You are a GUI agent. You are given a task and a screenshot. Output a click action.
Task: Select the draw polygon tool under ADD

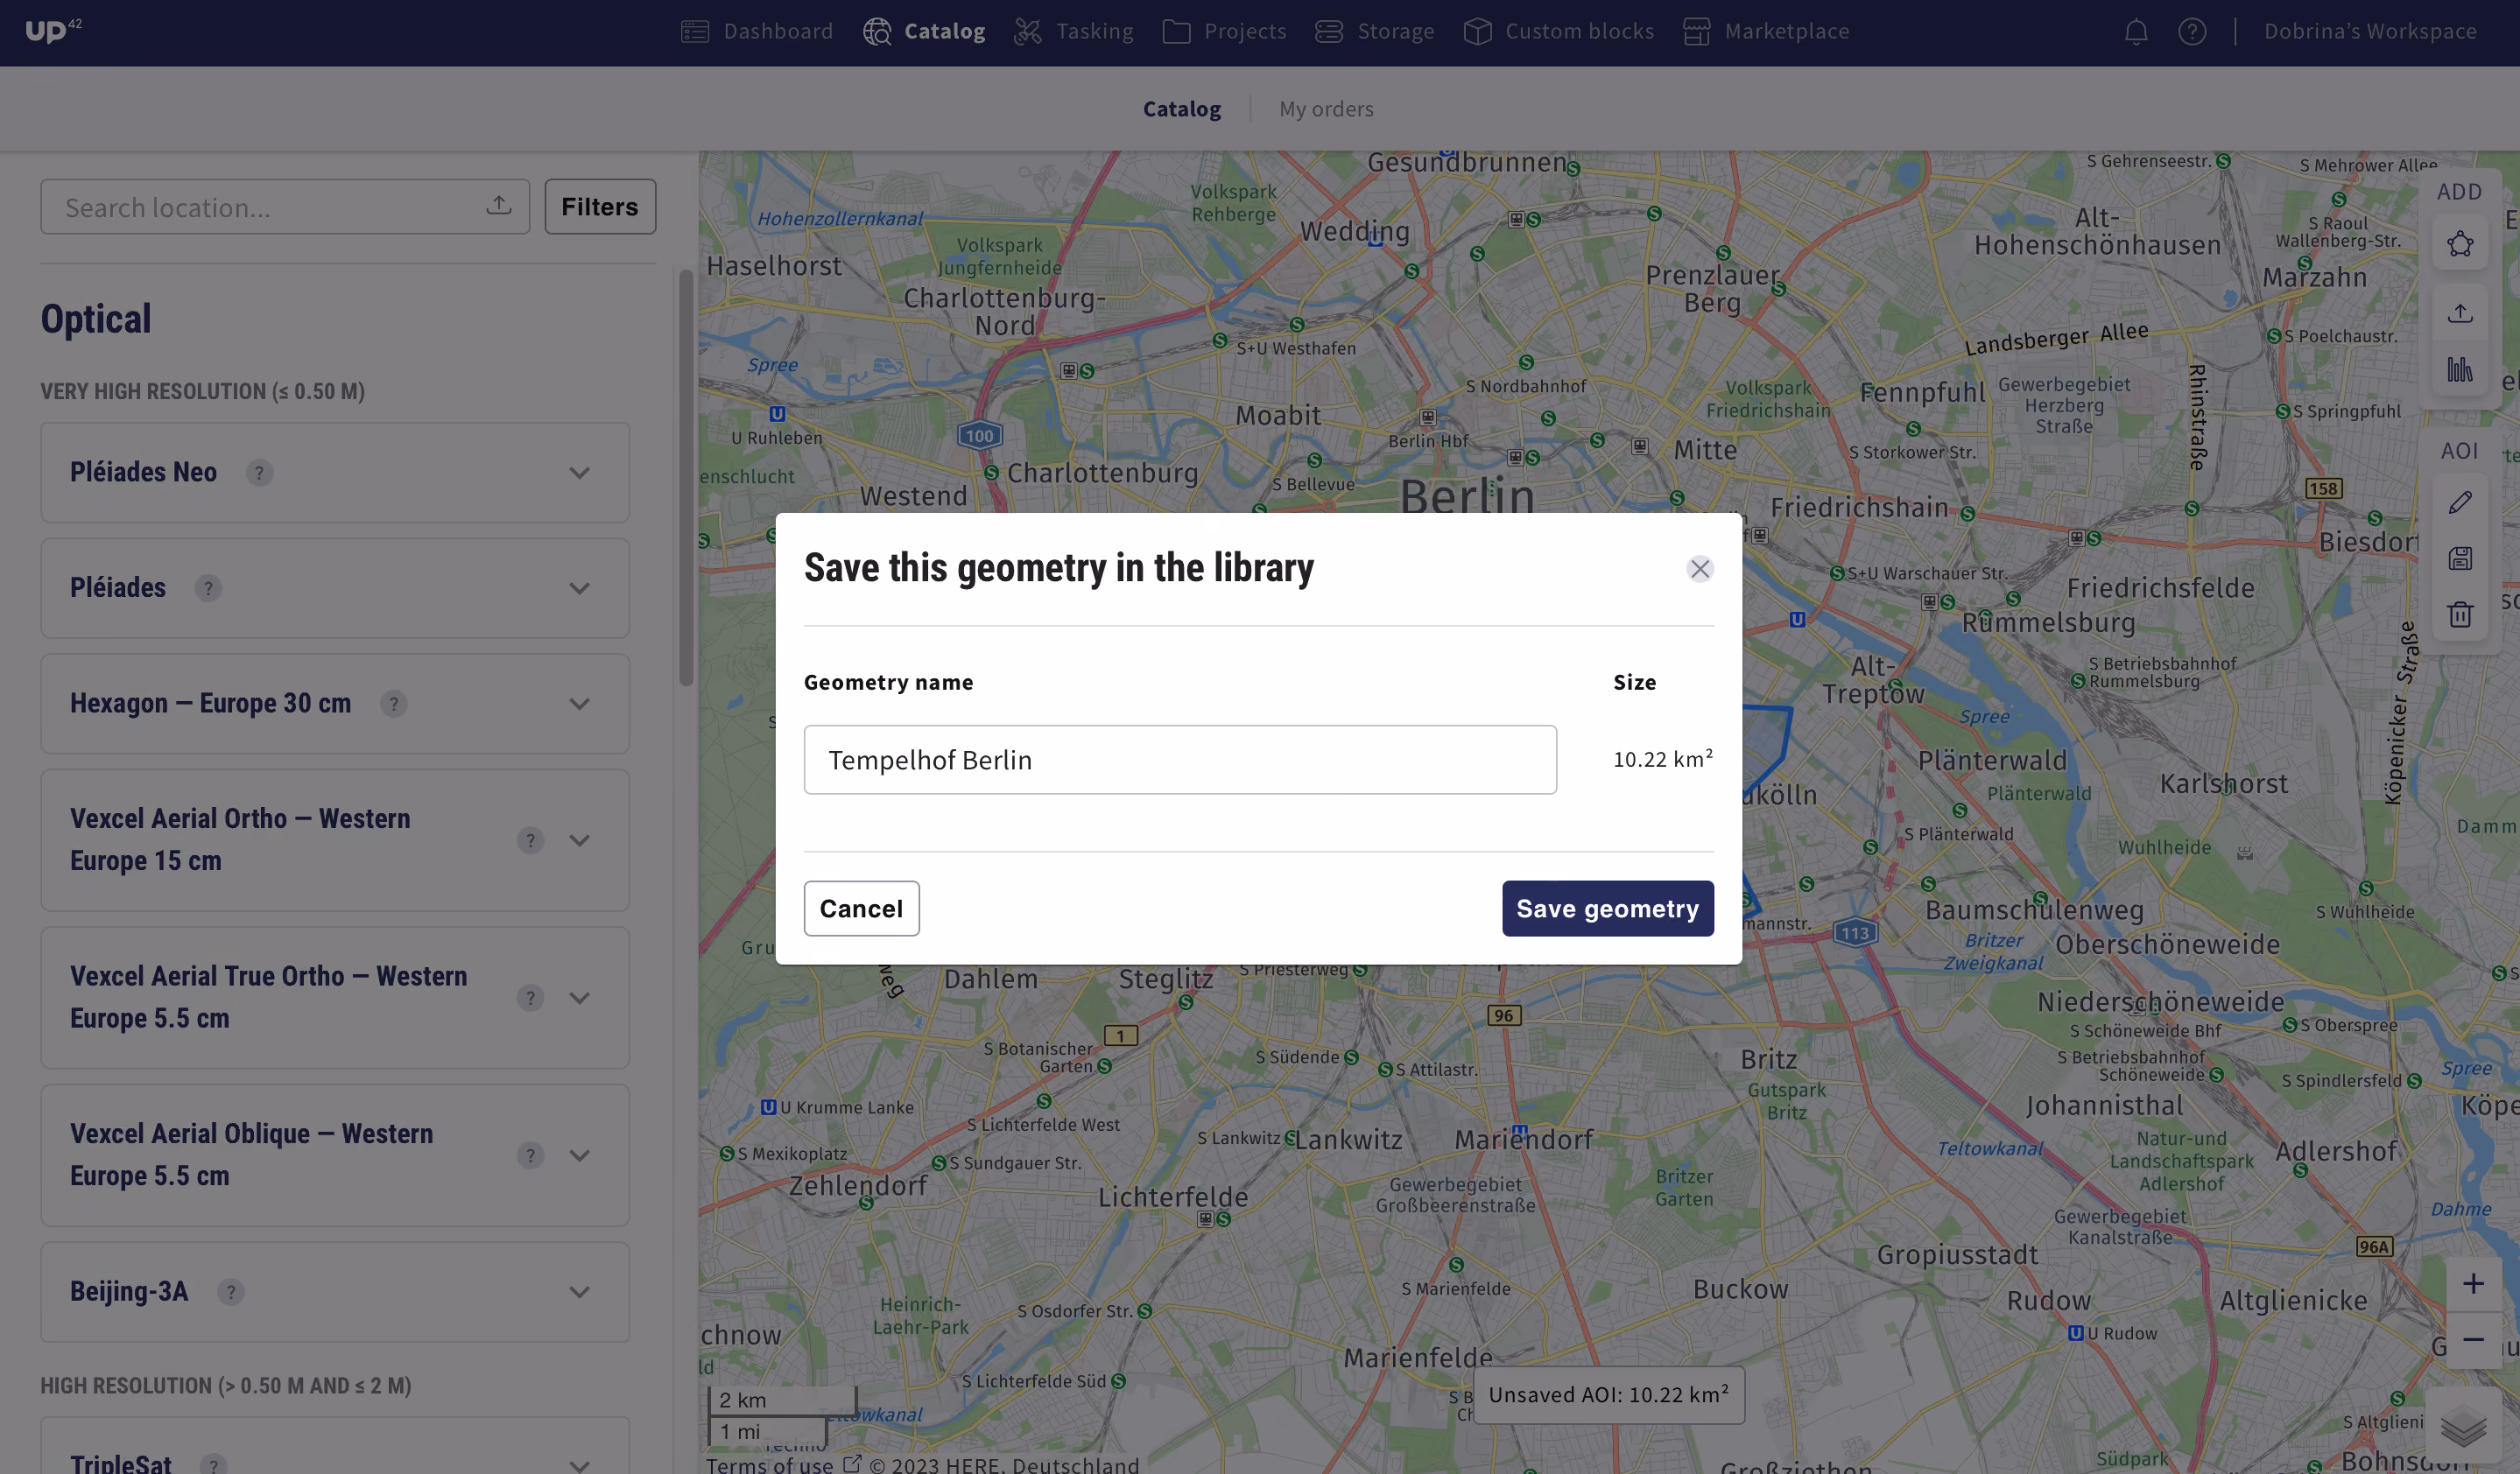tap(2460, 244)
